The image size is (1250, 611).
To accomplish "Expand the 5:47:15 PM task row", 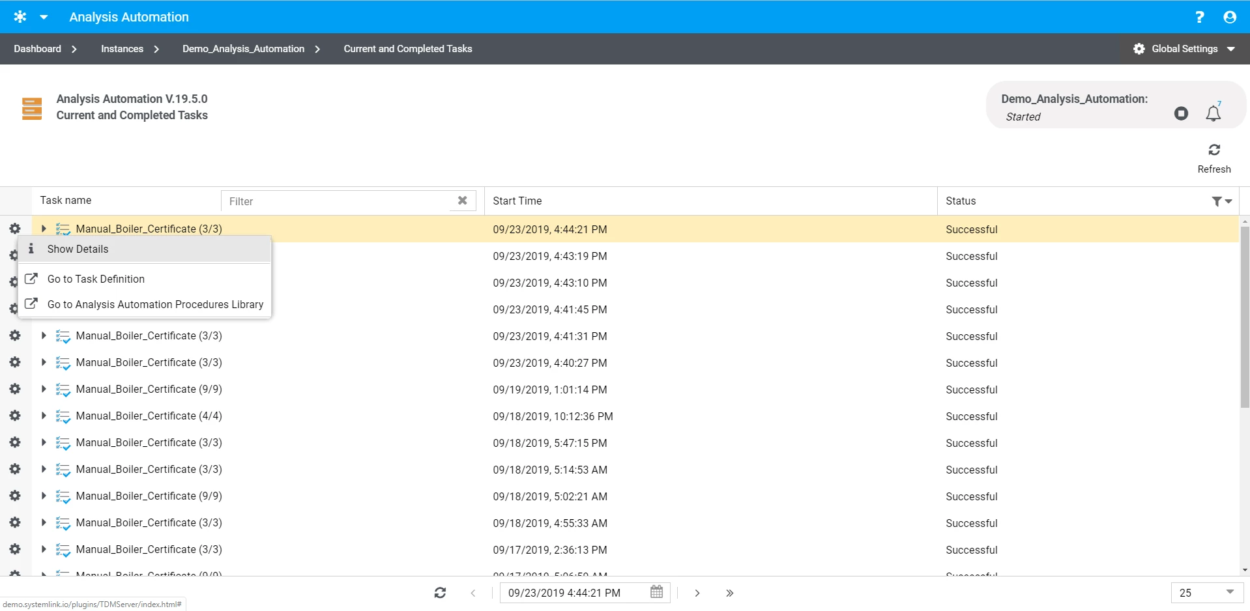I will pos(44,442).
